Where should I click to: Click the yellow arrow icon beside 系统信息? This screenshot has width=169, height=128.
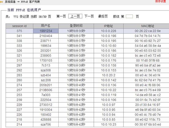tap(1, 2)
